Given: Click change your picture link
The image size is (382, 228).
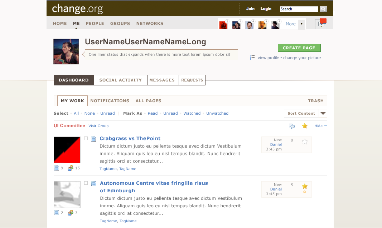Looking at the screenshot, I should pyautogui.click(x=302, y=58).
